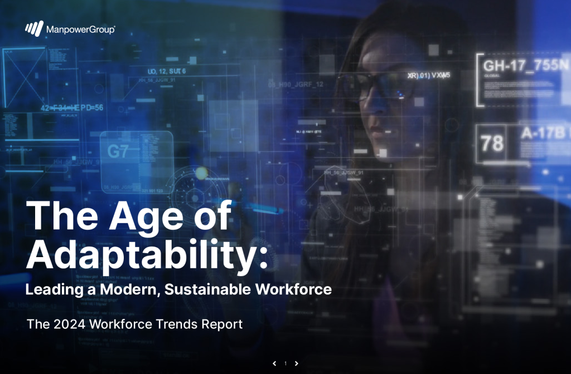Click the glowing blue stylus pen
This screenshot has height=374, width=571.
click(261, 208)
